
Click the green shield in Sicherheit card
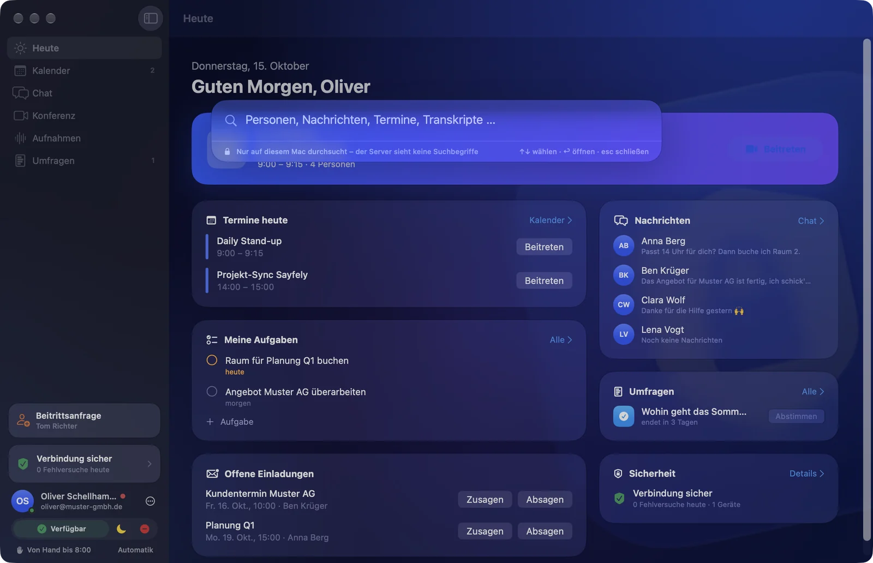pos(619,498)
